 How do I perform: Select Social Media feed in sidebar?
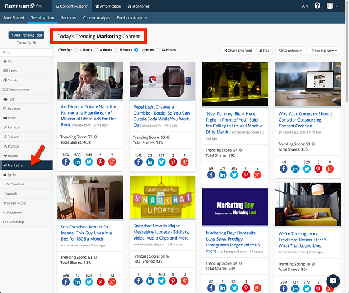(x=26, y=203)
